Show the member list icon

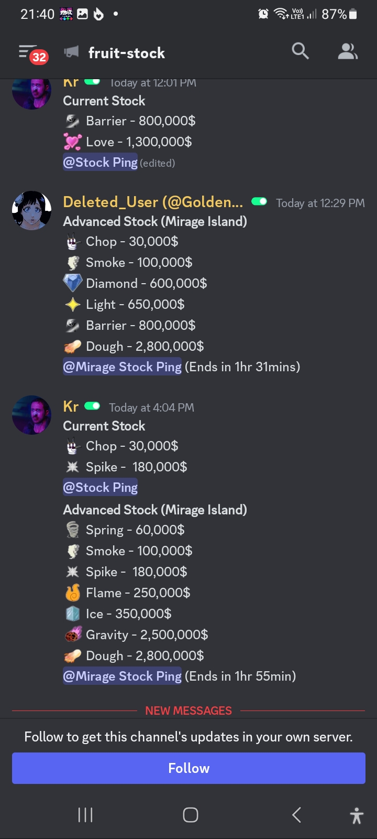(x=348, y=51)
